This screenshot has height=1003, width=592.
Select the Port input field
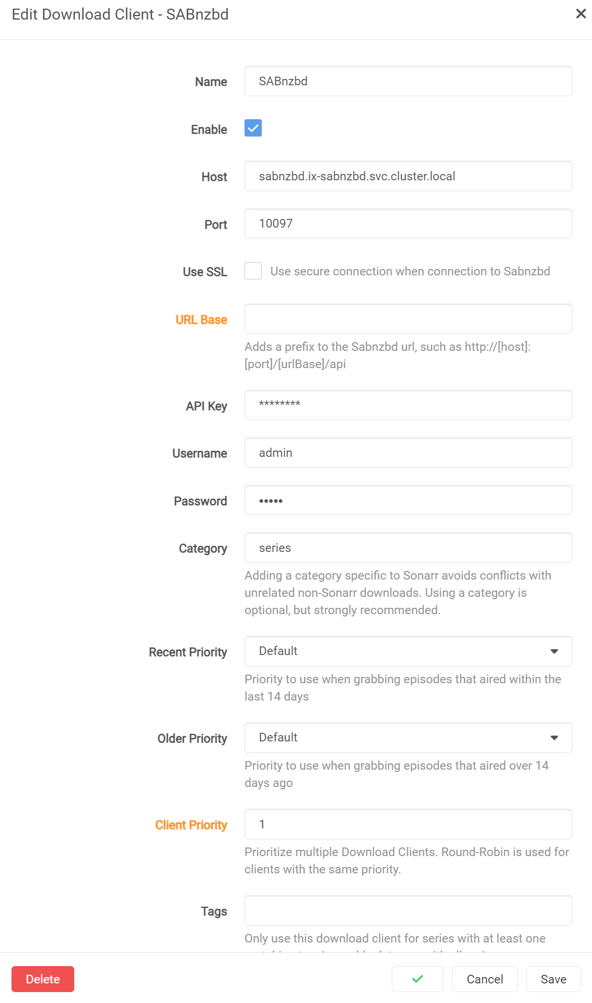tap(408, 224)
